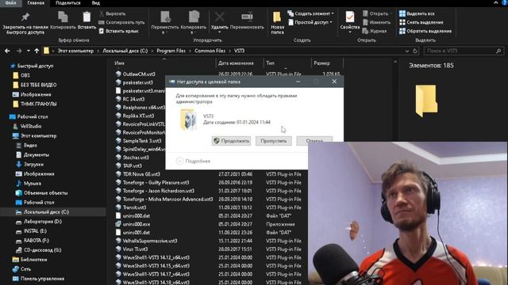508x285 pixels.
Task: Select ValhallaSupermassive.vst3 in file list
Action: 150,241
